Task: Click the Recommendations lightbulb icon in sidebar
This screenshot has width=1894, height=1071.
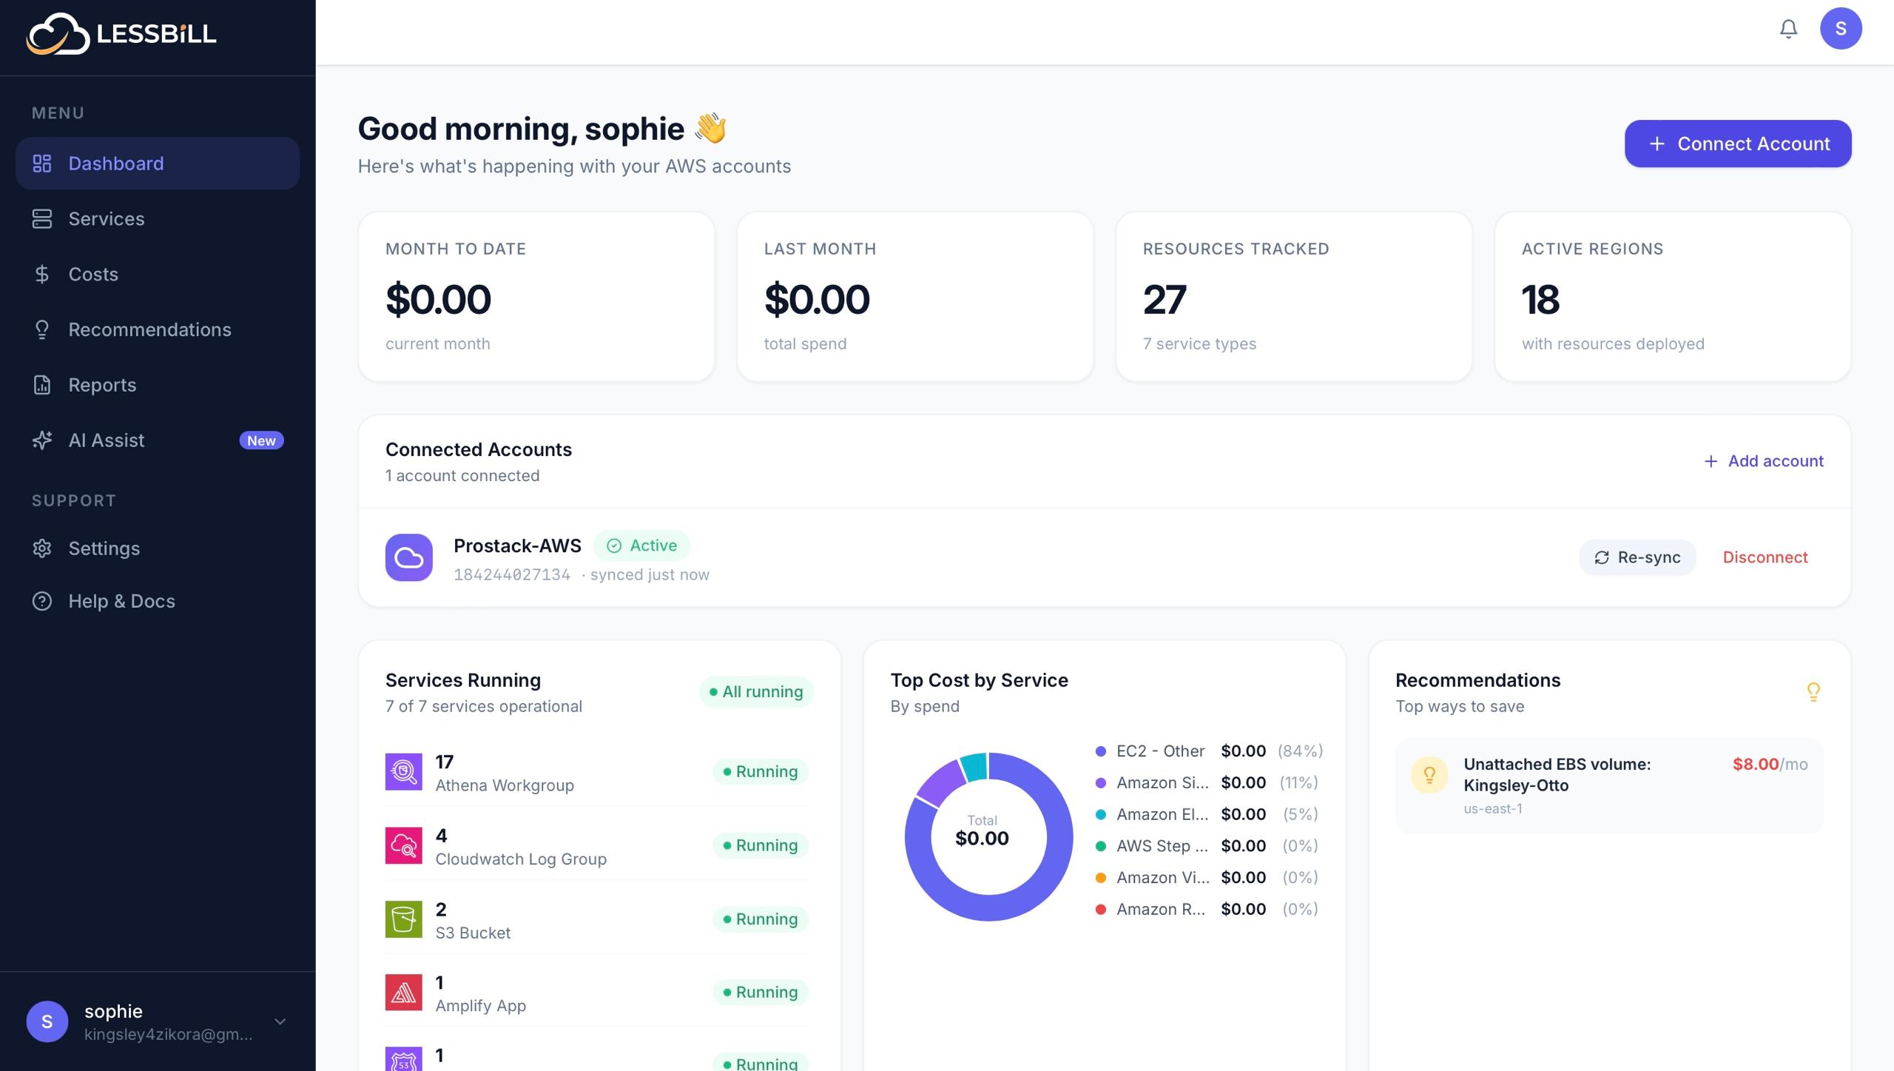Action: pos(42,330)
